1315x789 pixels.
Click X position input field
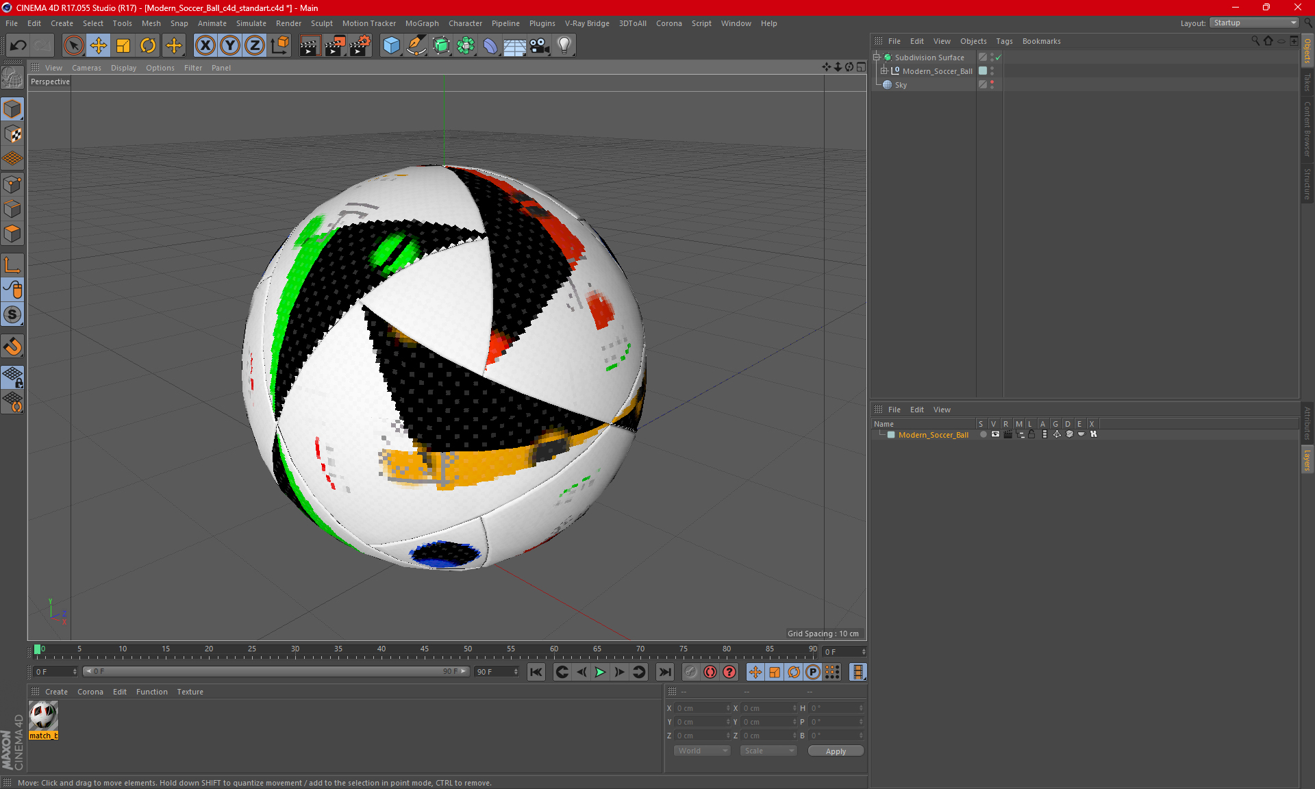[703, 708]
